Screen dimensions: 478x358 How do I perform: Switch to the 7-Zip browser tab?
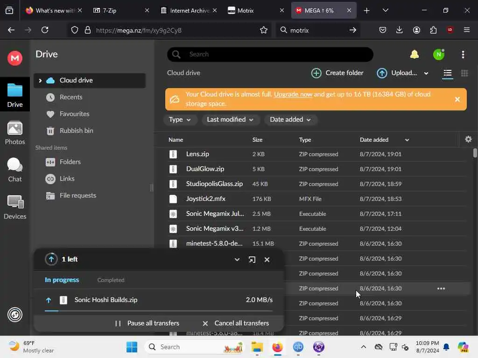[121, 10]
